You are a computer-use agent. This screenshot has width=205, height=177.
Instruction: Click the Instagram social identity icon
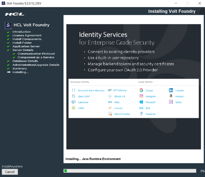141,96
